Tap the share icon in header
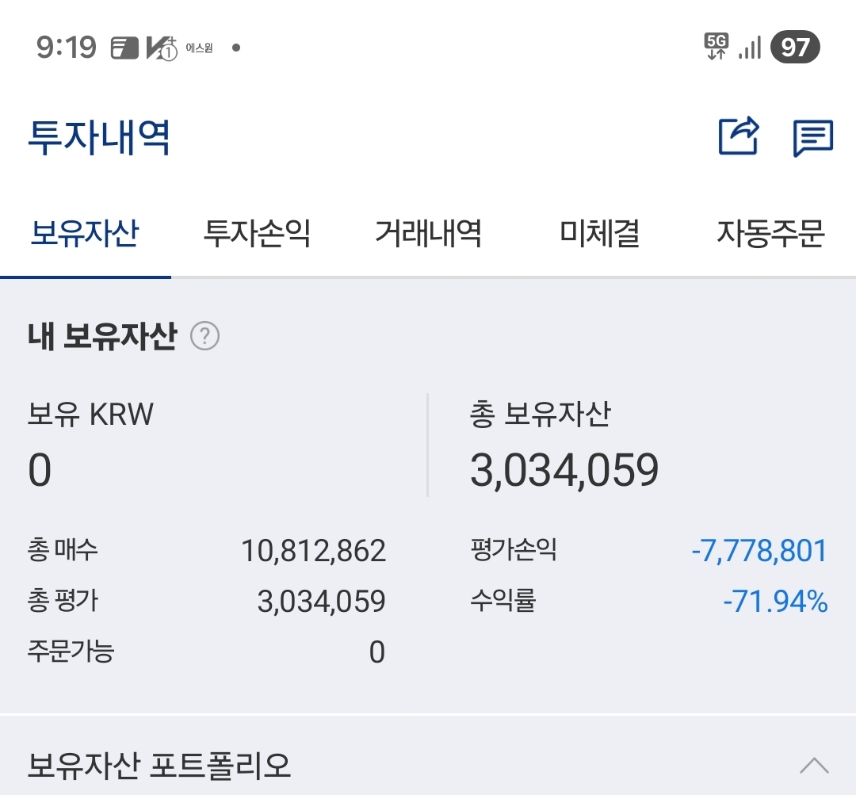The height and width of the screenshot is (795, 856). pyautogui.click(x=739, y=136)
